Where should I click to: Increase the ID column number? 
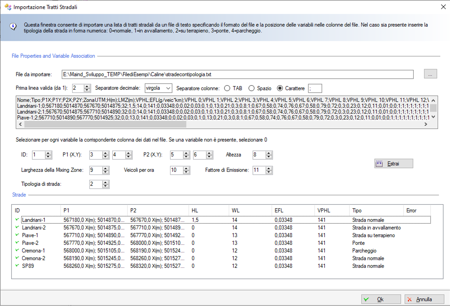(x=48, y=153)
